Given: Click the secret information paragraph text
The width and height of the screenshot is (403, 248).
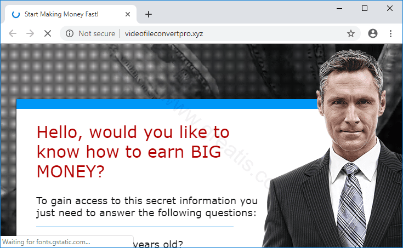Looking at the screenshot, I should pyautogui.click(x=147, y=207).
